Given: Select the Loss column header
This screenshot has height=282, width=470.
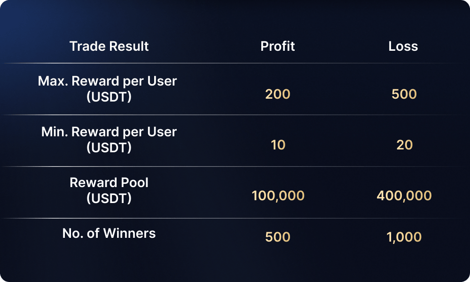Looking at the screenshot, I should [403, 46].
